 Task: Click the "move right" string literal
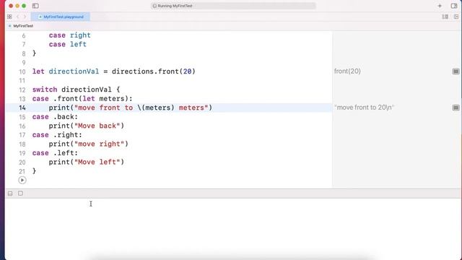(x=100, y=144)
